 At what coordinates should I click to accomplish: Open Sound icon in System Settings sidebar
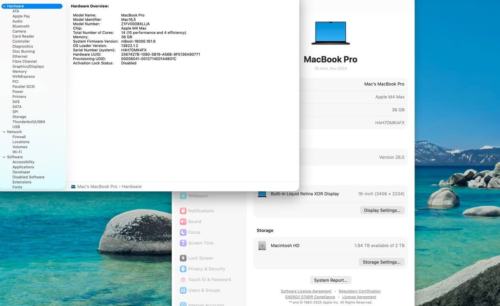(183, 222)
